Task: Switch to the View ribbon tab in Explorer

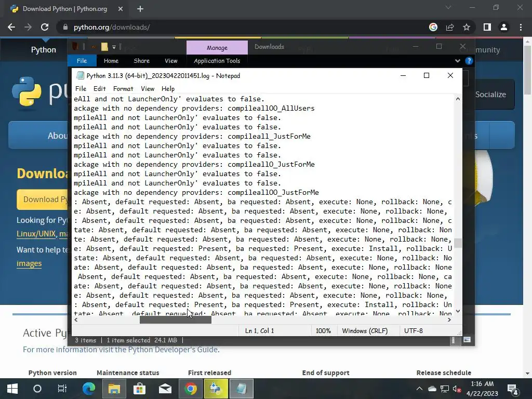Action: coord(171,61)
